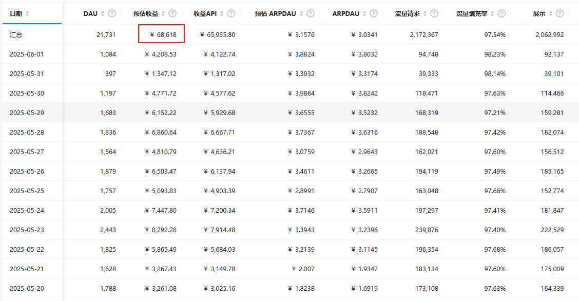Toggle ascending sort on DAU column
The height and width of the screenshot is (301, 579).
pyautogui.click(x=102, y=13)
